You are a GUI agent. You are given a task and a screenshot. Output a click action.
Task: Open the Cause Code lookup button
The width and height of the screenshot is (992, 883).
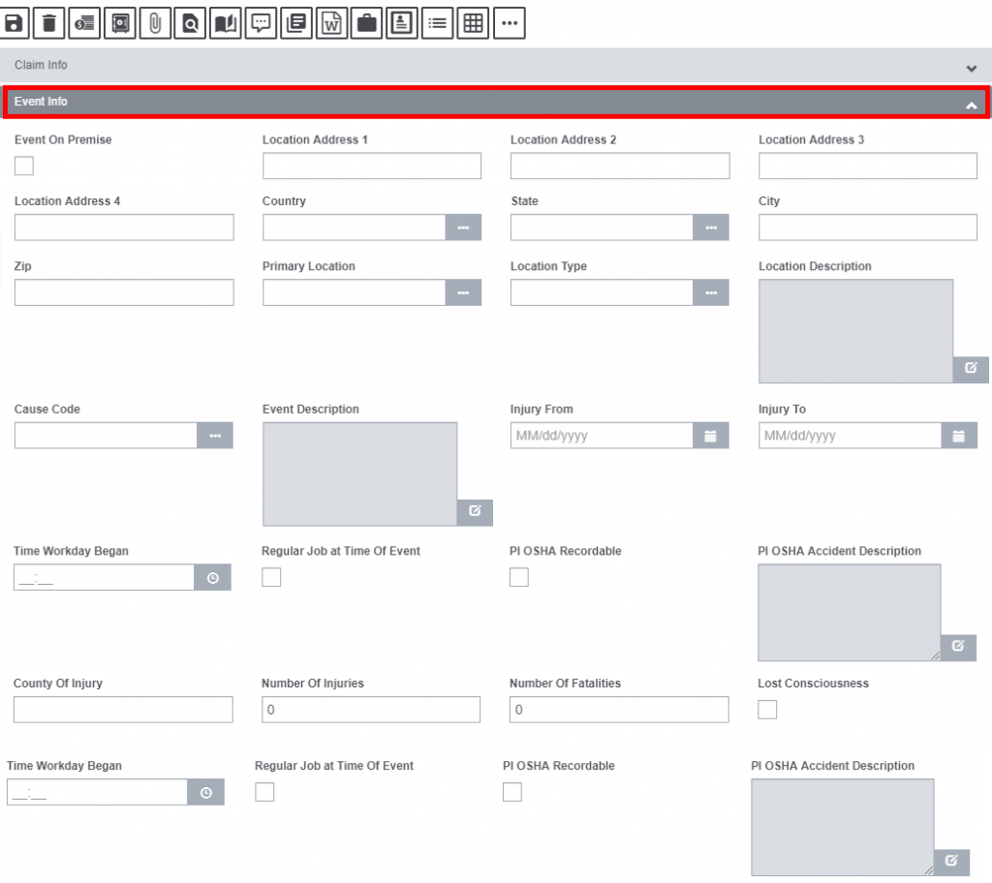tap(215, 436)
